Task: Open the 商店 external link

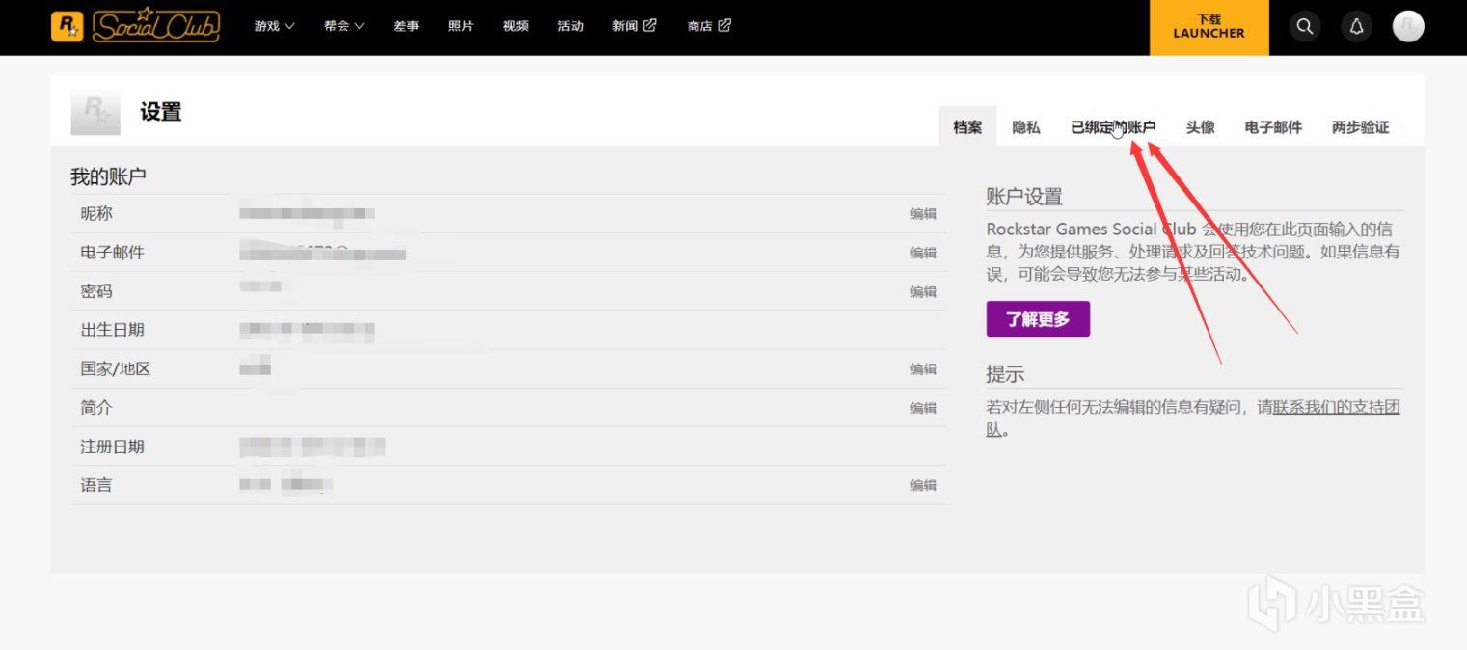Action: pos(709,26)
